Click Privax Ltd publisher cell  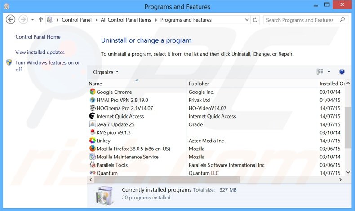click(x=199, y=100)
